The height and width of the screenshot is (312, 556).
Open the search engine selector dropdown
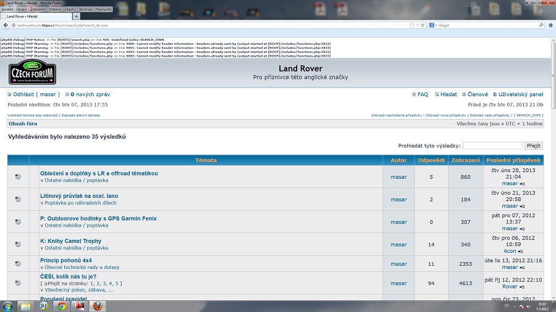click(434, 25)
